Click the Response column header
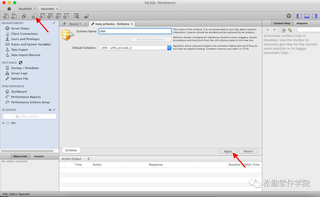Viewport: 320px width, 197px height. (x=156, y=165)
